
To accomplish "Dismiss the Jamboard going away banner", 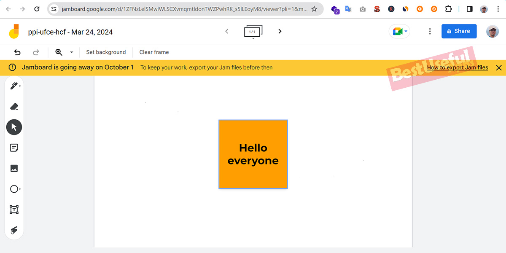I will click(x=499, y=67).
